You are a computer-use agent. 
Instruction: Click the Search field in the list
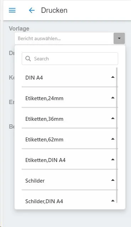click(x=70, y=59)
